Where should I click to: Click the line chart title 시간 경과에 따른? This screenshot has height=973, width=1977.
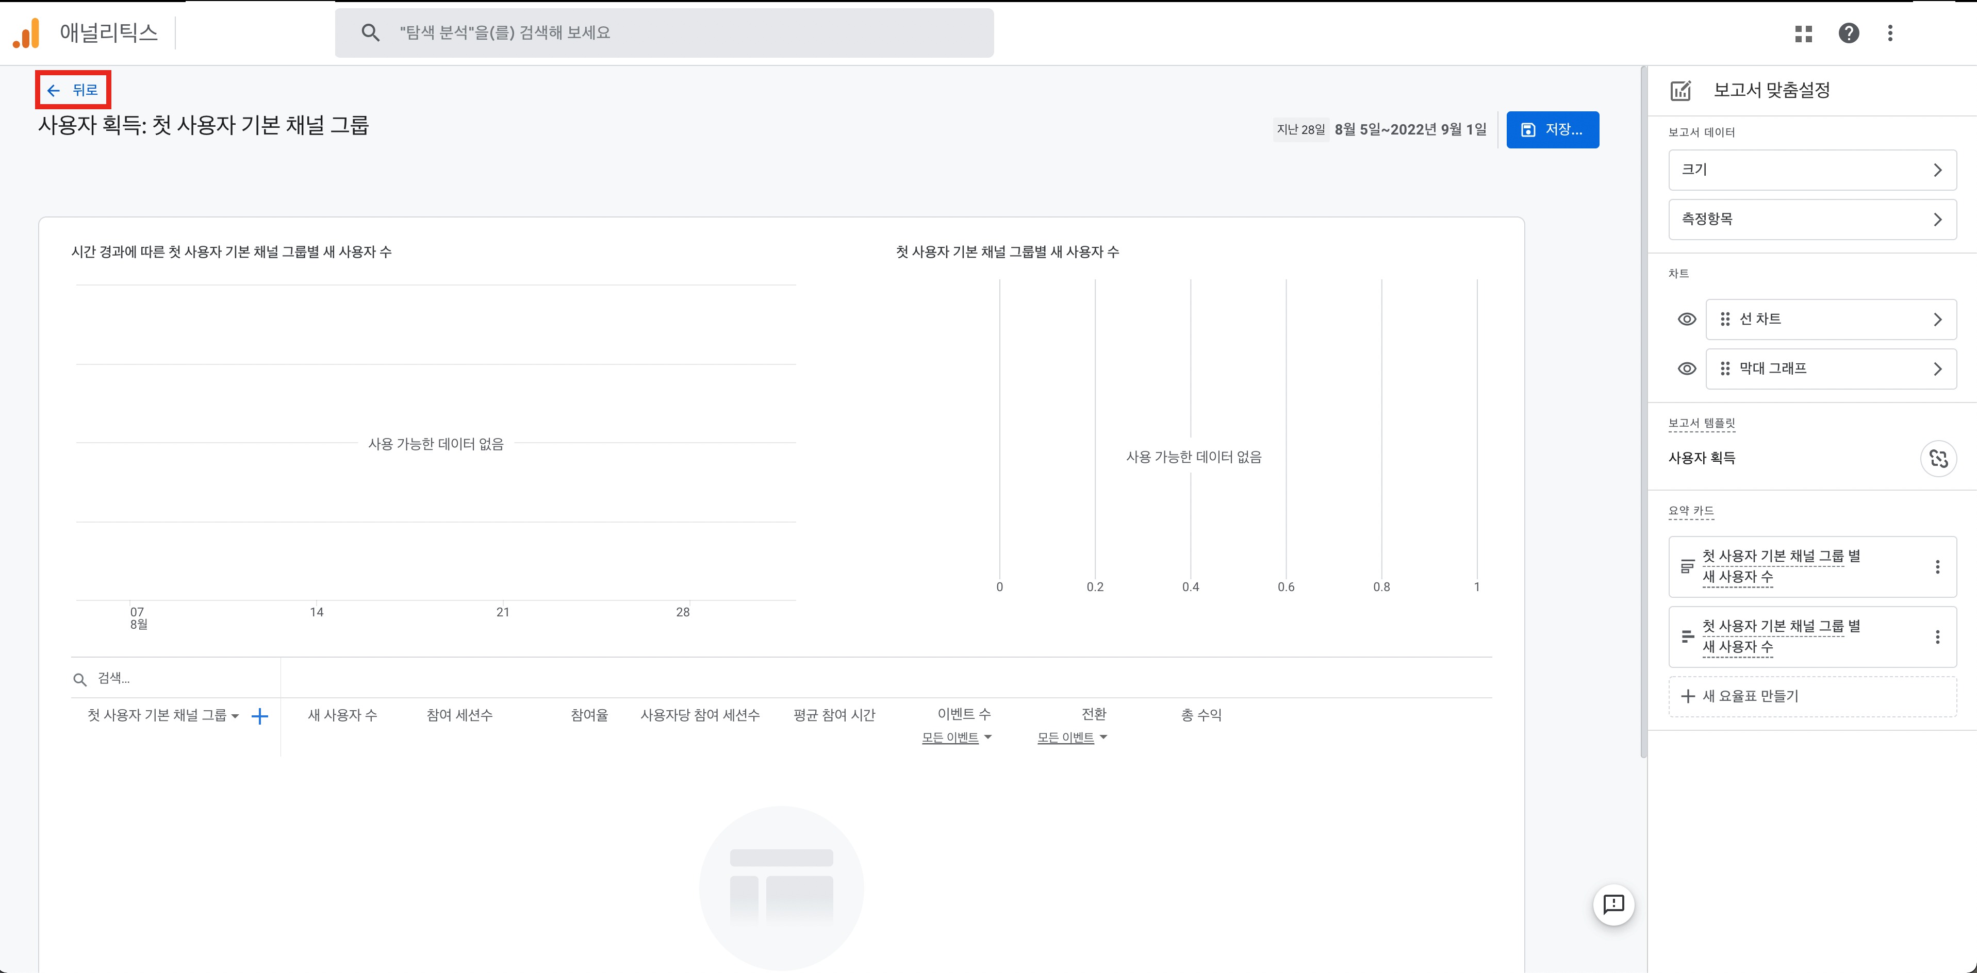coord(231,252)
